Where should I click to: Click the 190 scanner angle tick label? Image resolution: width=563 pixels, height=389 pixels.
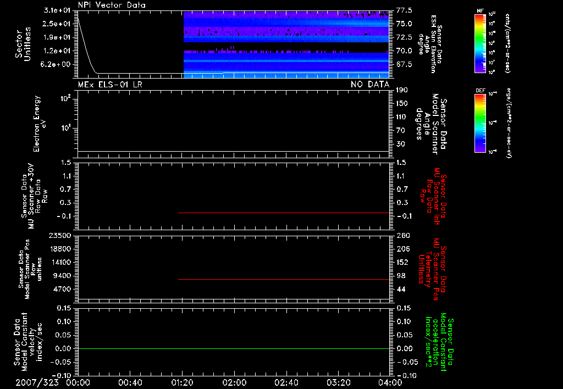tap(402, 90)
